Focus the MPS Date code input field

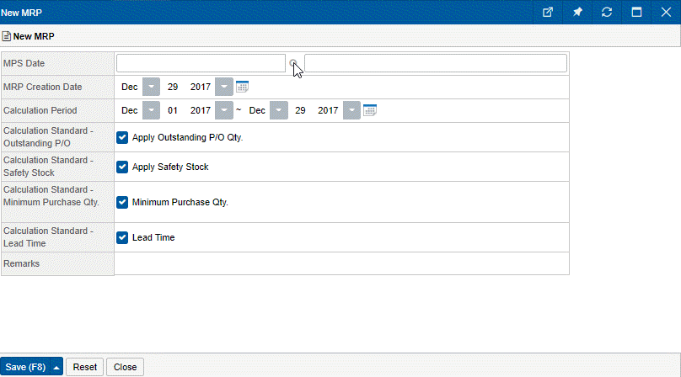coord(201,63)
